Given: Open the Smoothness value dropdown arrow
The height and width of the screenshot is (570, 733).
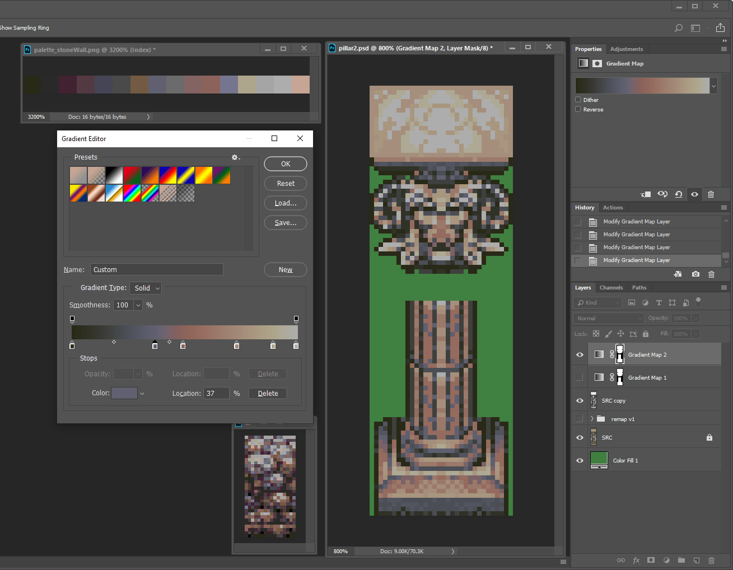Looking at the screenshot, I should point(138,305).
